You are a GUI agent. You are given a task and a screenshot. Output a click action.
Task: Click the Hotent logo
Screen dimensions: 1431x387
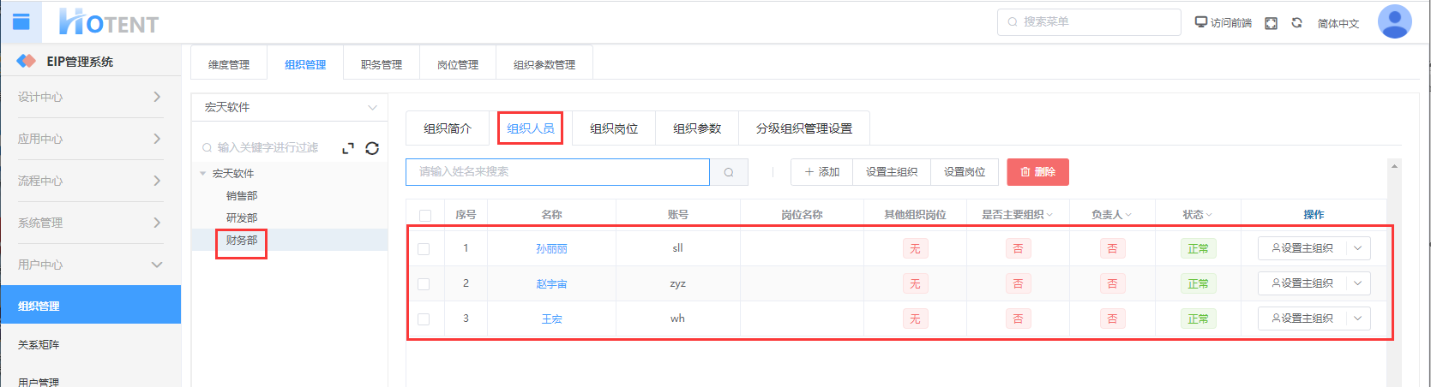109,22
